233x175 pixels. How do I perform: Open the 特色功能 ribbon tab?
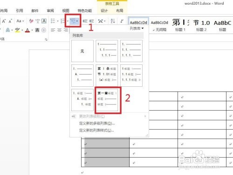(x=85, y=11)
